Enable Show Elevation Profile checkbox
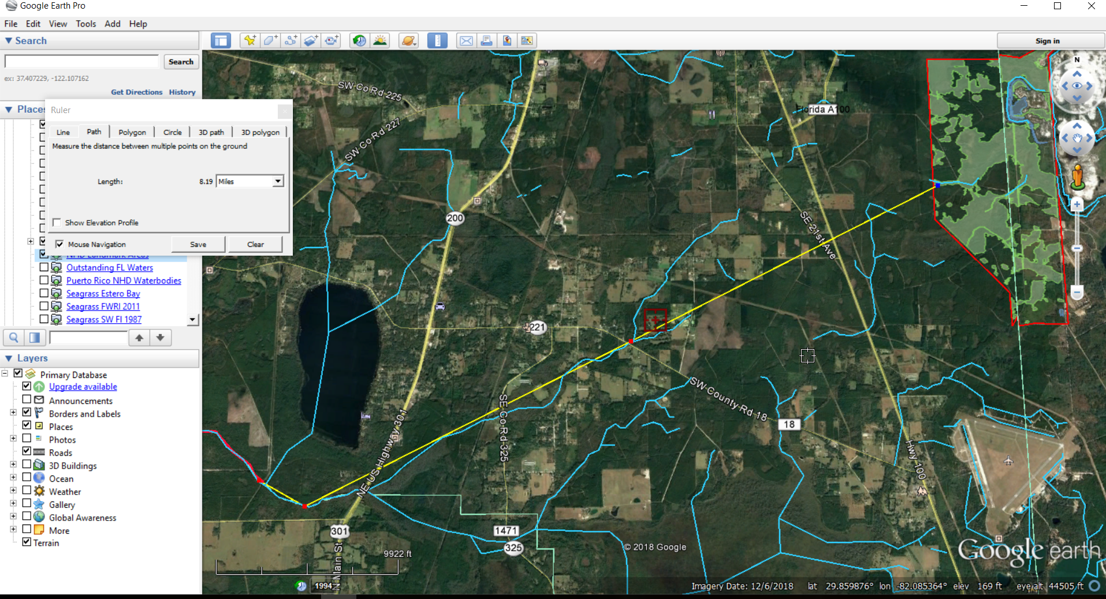This screenshot has height=599, width=1106. pyautogui.click(x=57, y=222)
